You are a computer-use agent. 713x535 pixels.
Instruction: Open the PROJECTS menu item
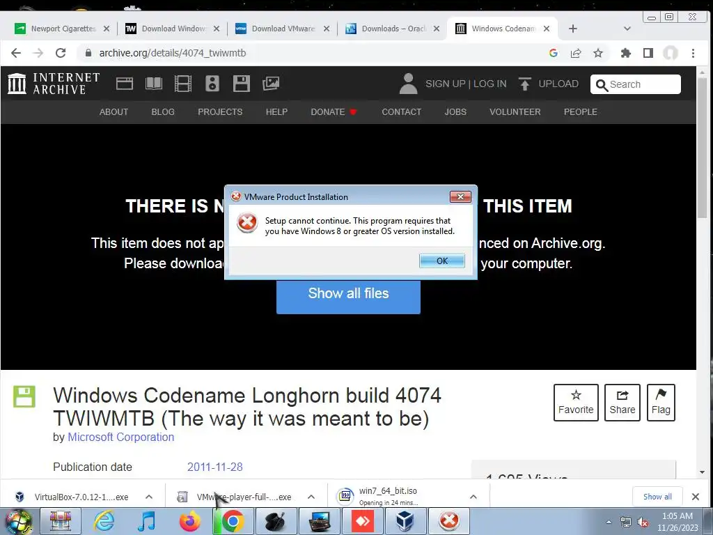220,112
